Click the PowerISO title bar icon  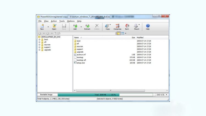click(x=38, y=17)
